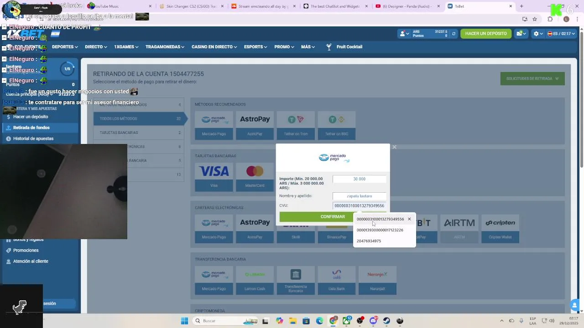The image size is (584, 328).
Task: Open Discord from the taskbar
Action: click(373, 321)
